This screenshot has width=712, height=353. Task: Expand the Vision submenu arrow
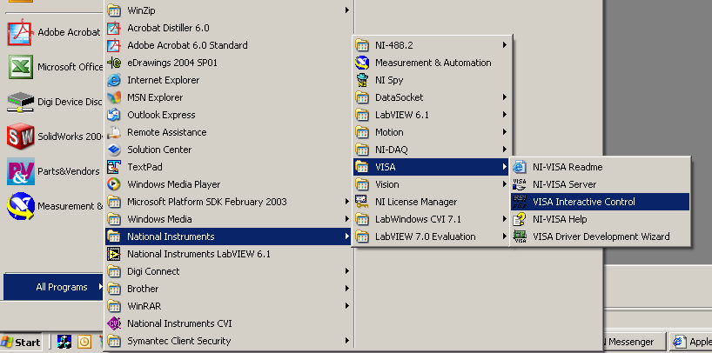pyautogui.click(x=505, y=184)
